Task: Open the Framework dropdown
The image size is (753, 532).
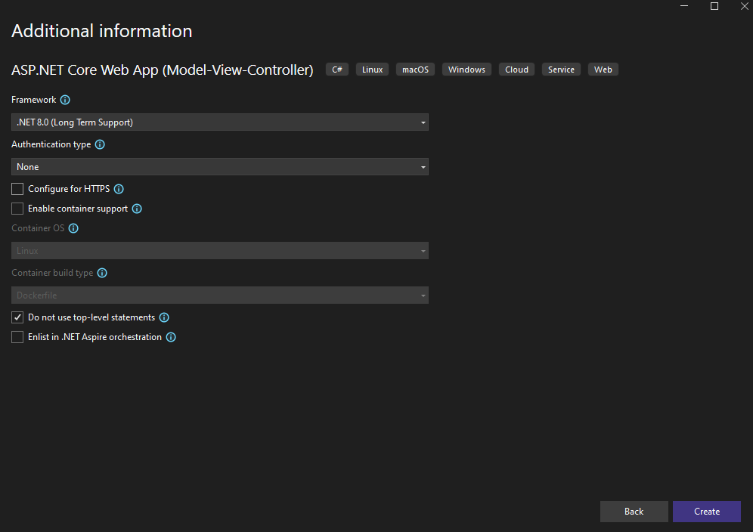Action: pyautogui.click(x=220, y=122)
